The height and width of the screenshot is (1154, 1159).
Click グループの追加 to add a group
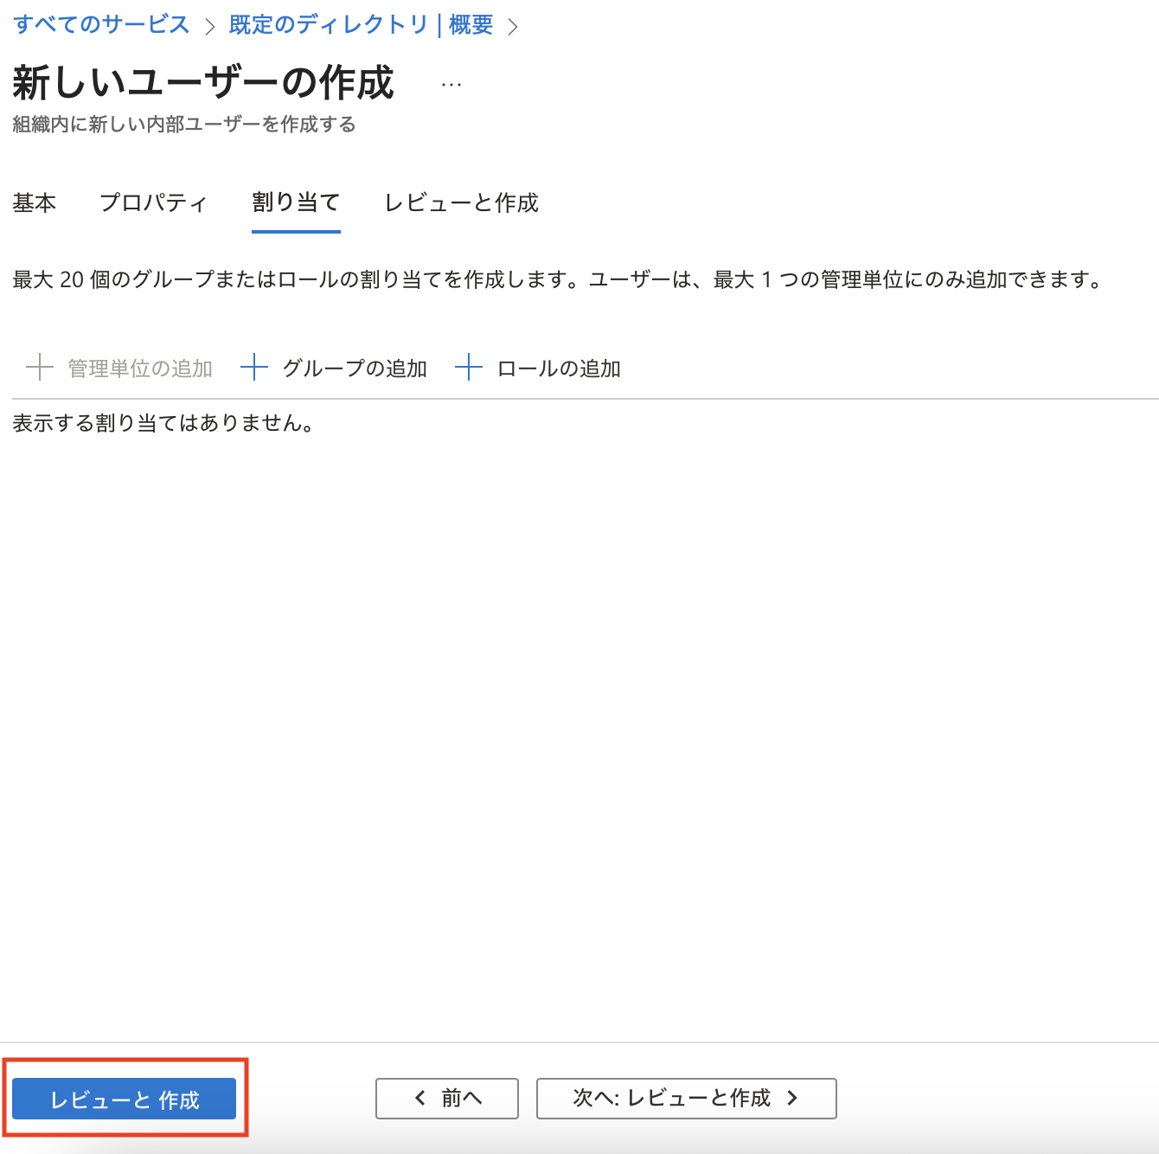(354, 368)
